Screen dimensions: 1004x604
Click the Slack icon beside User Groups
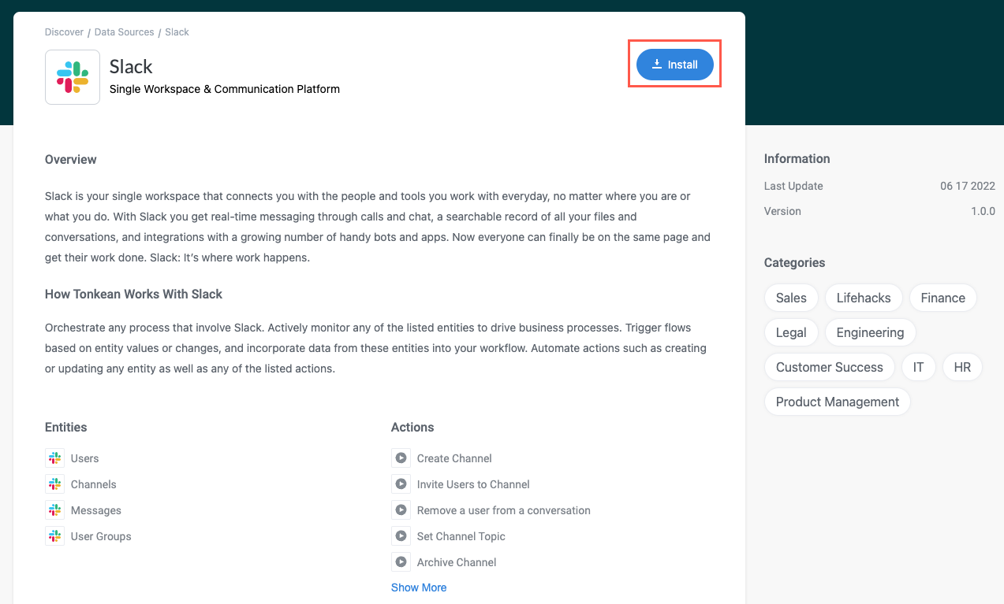(x=54, y=536)
